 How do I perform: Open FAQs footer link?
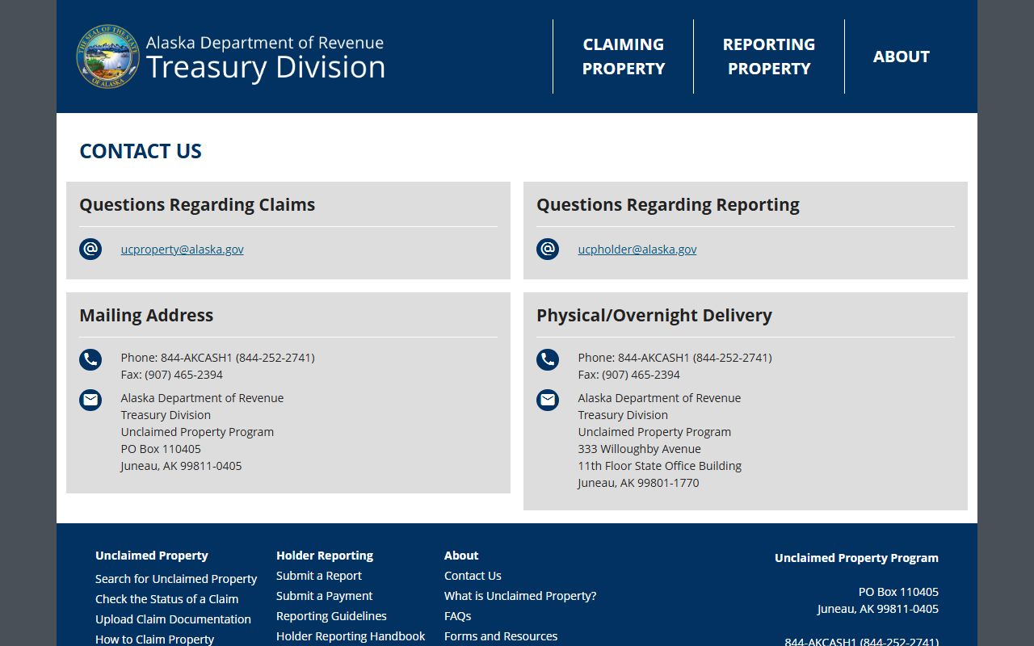pyautogui.click(x=457, y=616)
